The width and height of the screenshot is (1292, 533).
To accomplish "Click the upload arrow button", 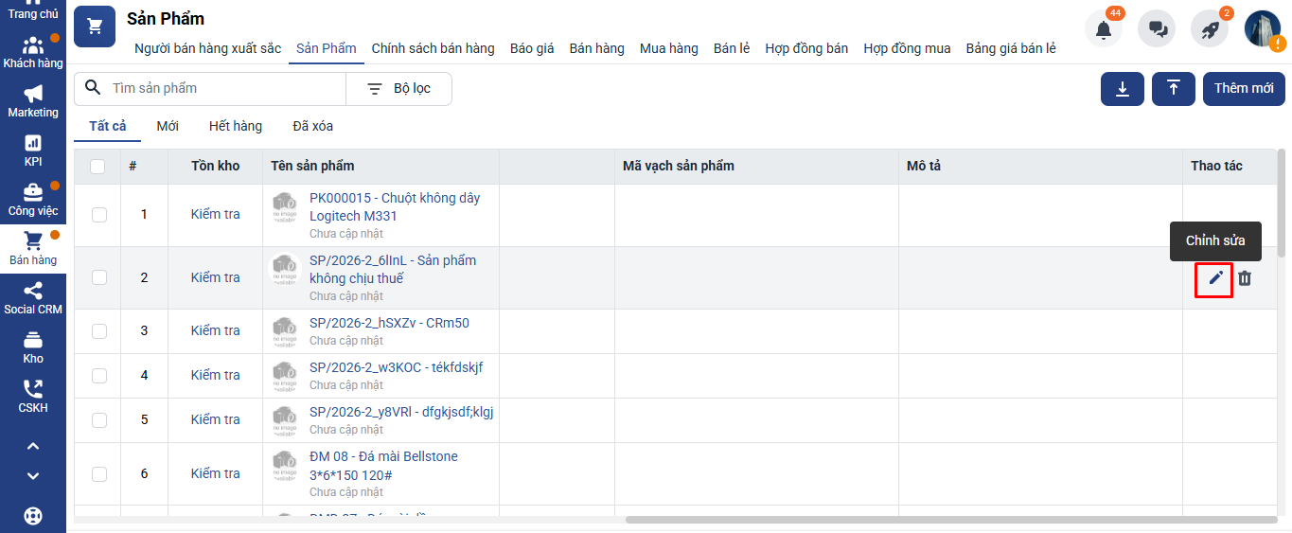I will tap(1174, 88).
